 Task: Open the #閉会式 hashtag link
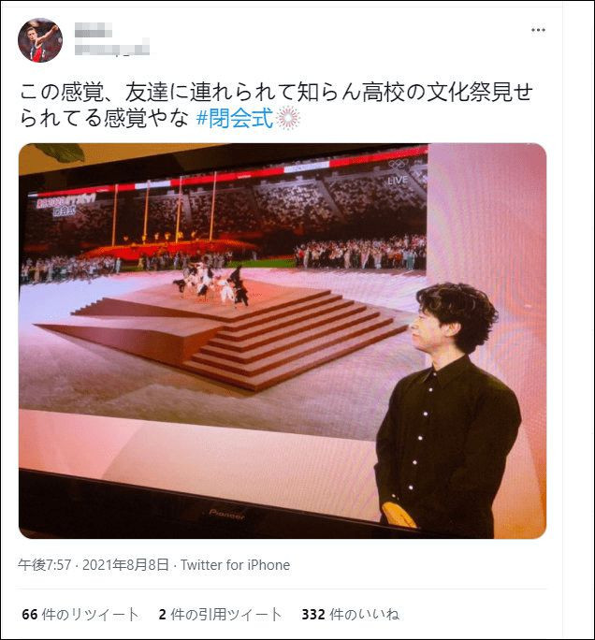234,119
